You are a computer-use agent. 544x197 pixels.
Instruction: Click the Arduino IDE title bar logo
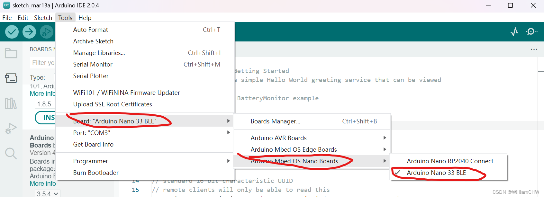pos(6,5)
